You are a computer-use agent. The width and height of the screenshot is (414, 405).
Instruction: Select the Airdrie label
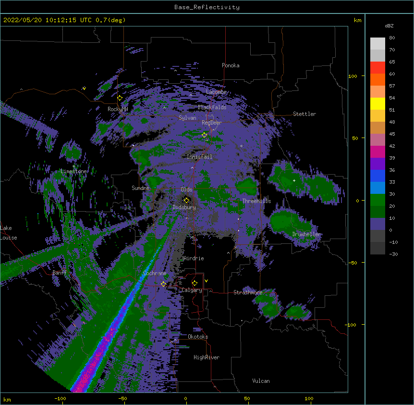(x=194, y=258)
